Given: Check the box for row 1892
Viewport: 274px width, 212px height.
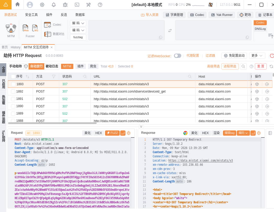Looking at the screenshot, I should tap(13, 91).
